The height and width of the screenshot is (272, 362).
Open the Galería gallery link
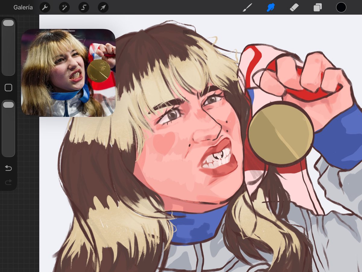coord(23,7)
